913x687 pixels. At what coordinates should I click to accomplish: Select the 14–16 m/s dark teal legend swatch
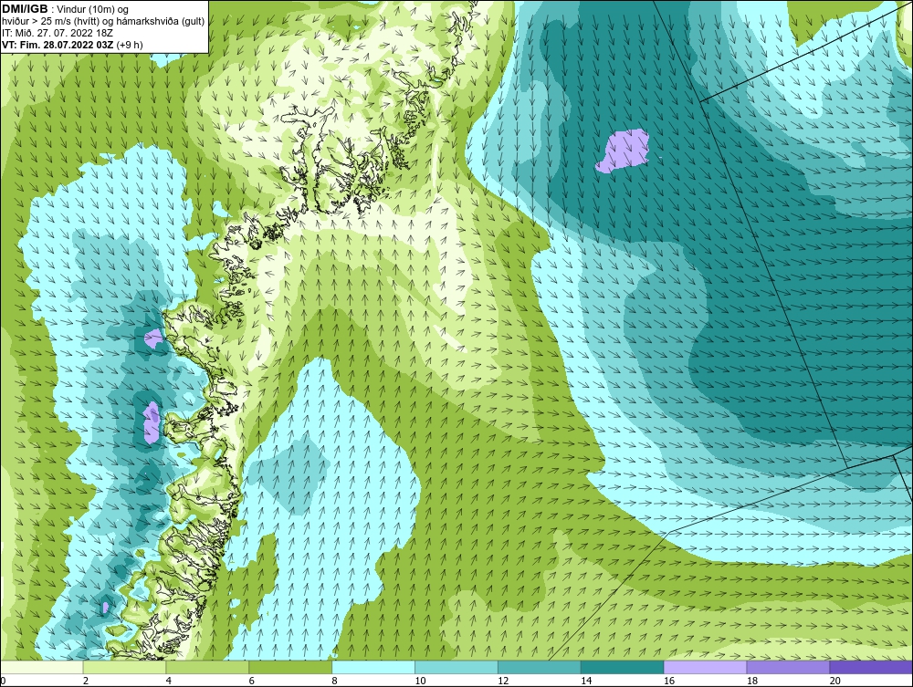pyautogui.click(x=623, y=667)
